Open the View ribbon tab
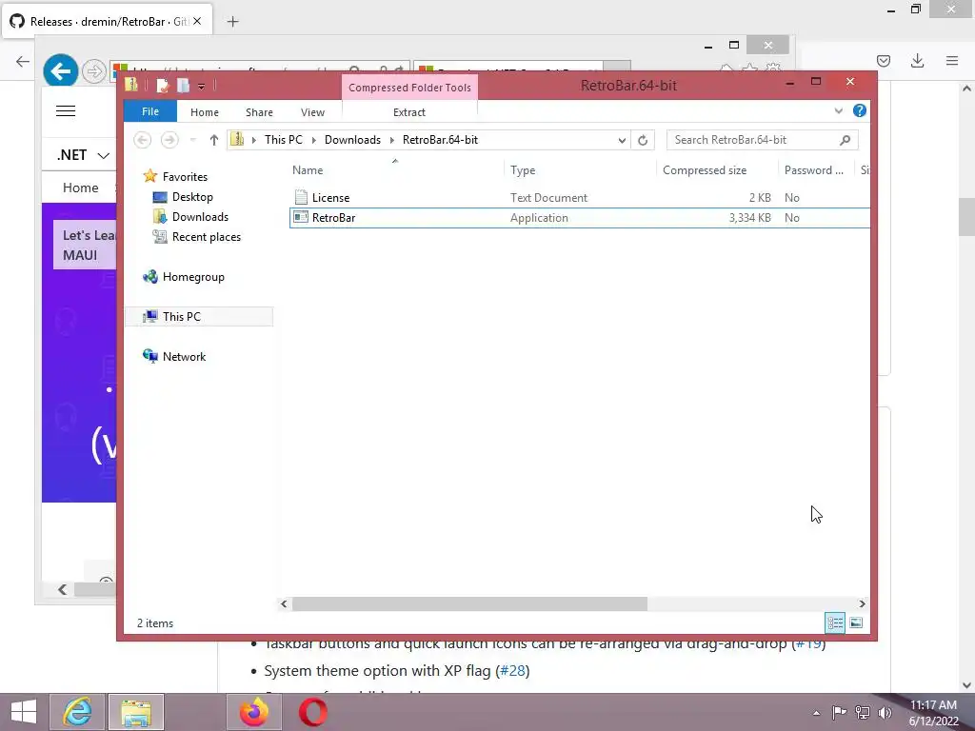The image size is (975, 731). (x=312, y=112)
